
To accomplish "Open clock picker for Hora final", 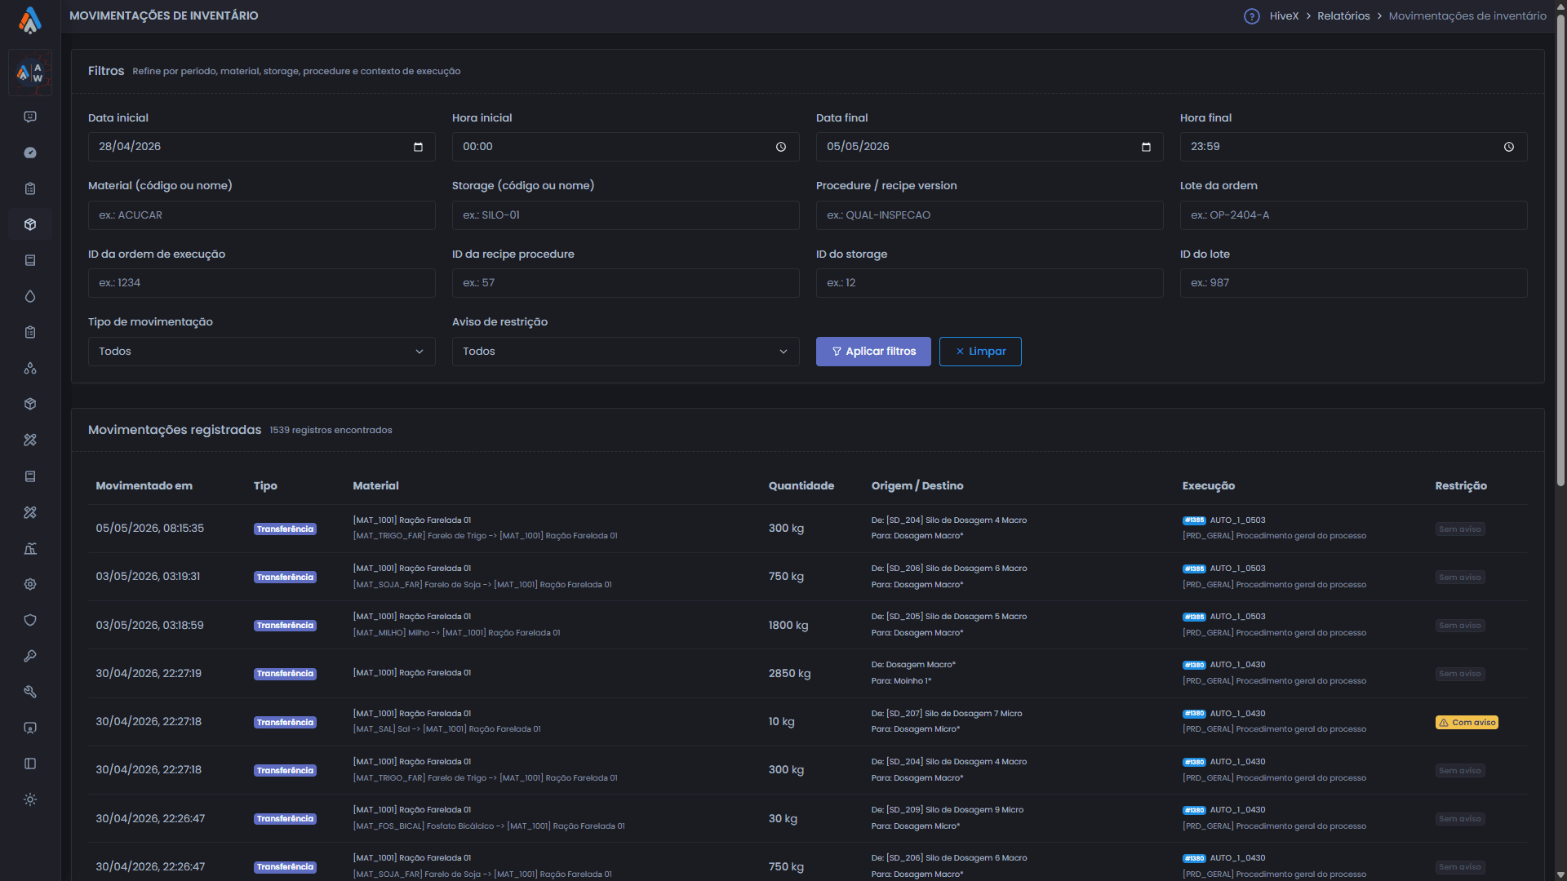I will tap(1509, 147).
